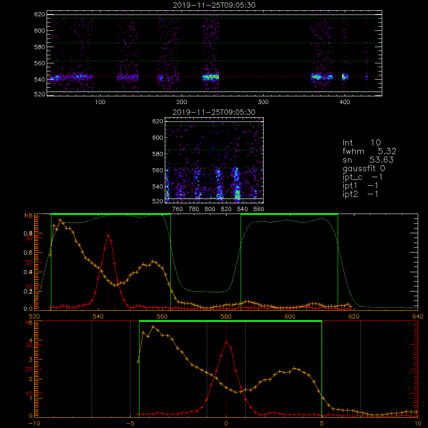Click x-axis label 840 of middle image

[242, 209]
